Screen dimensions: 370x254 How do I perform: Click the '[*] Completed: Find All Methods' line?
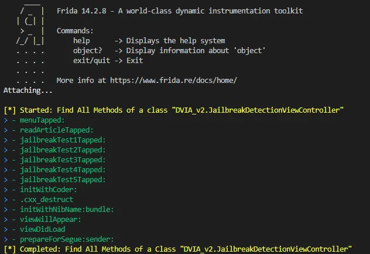click(x=178, y=249)
